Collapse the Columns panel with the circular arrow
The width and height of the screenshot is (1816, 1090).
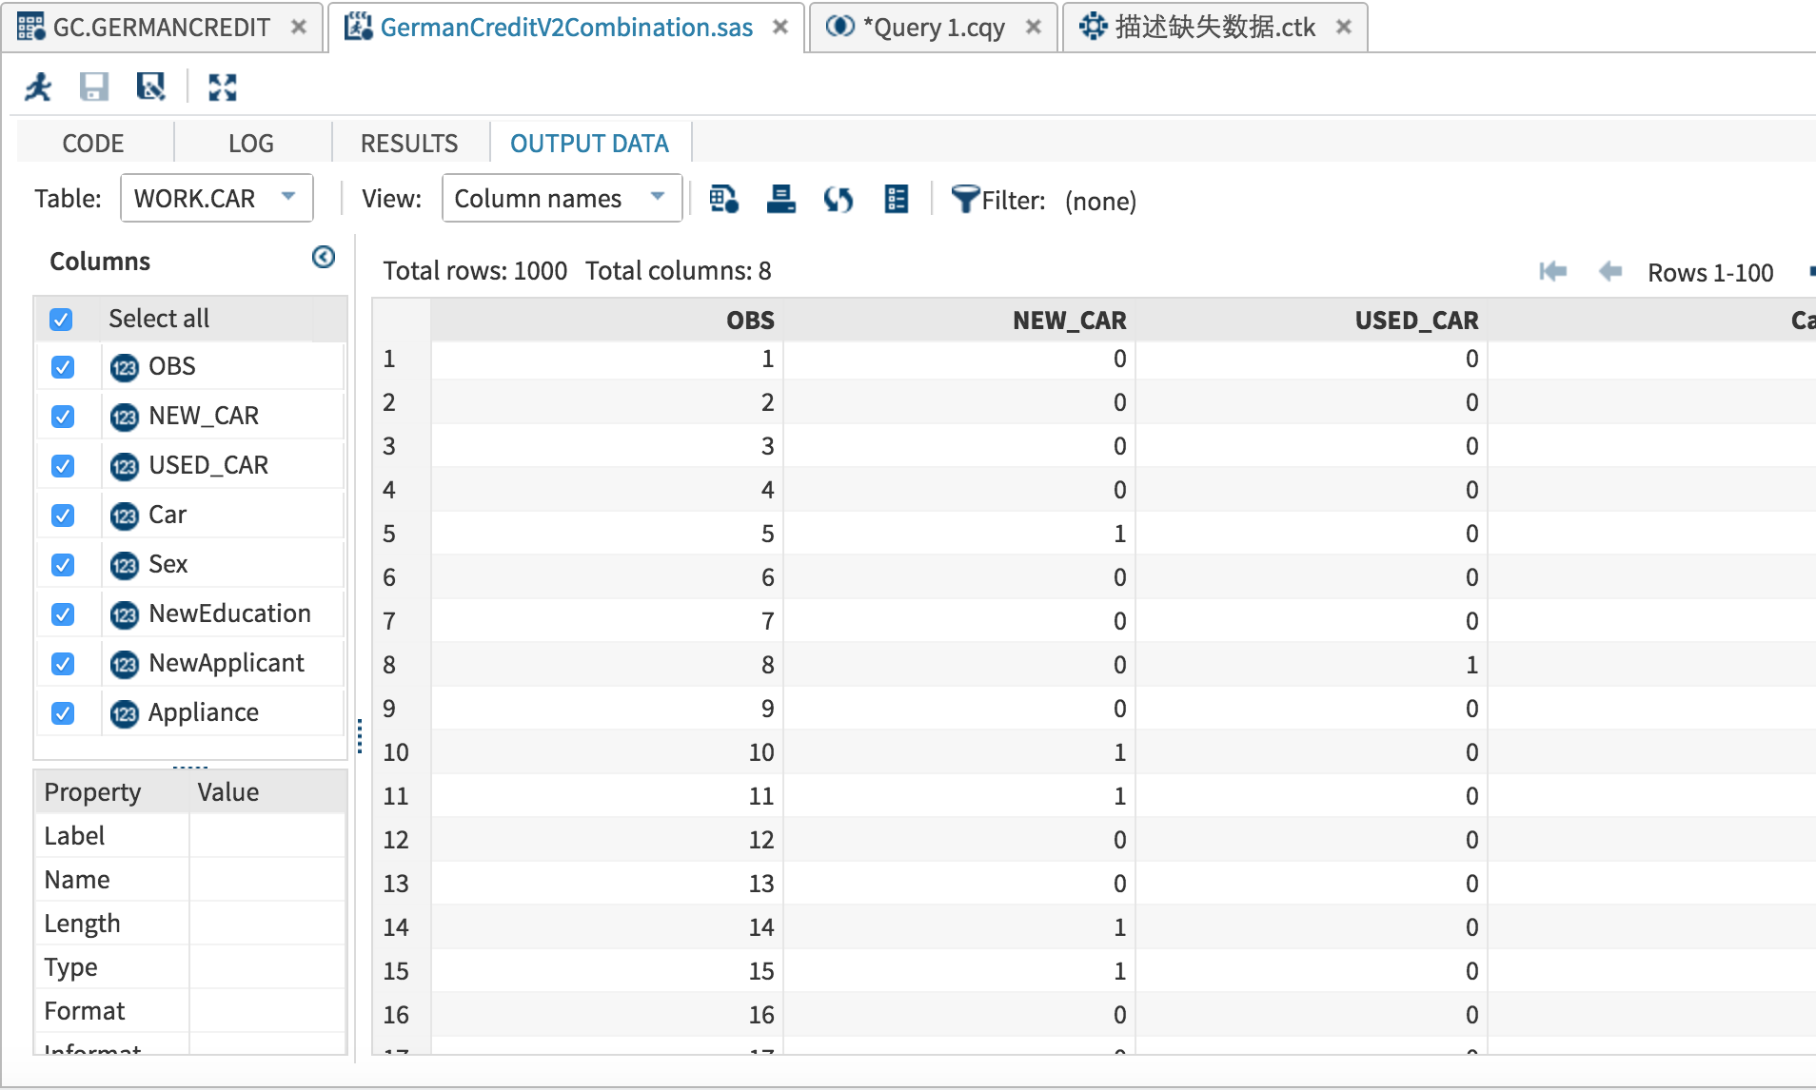(x=324, y=258)
